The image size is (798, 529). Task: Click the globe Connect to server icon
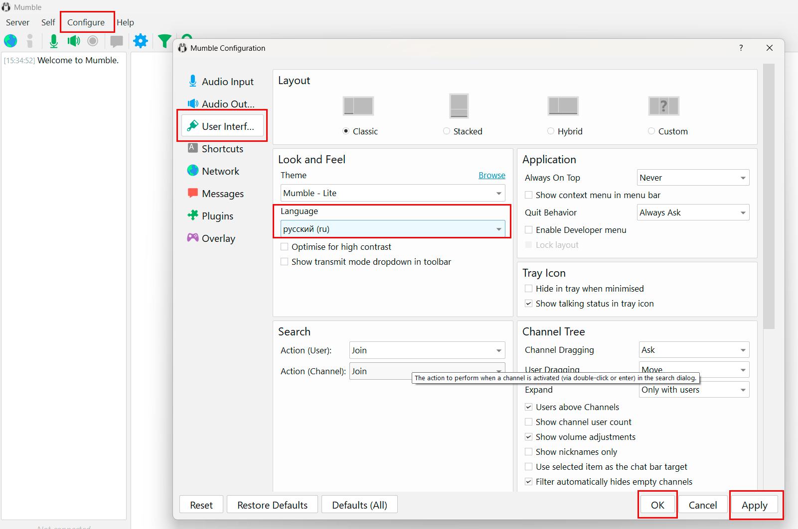[x=10, y=41]
